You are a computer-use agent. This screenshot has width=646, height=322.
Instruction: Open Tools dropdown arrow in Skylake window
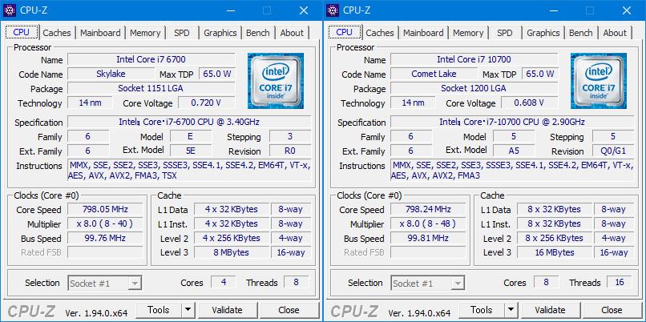pos(188,310)
